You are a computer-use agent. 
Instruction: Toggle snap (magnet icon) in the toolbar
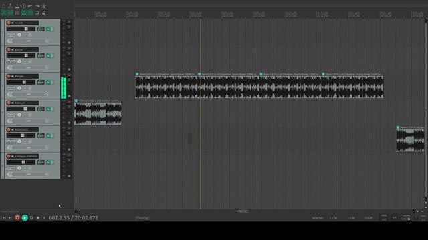37,13
